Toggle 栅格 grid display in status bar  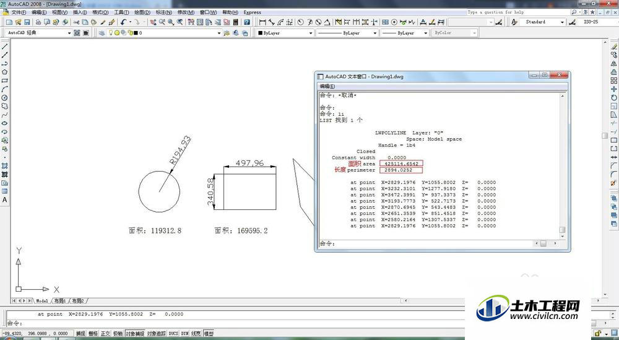[x=93, y=334]
